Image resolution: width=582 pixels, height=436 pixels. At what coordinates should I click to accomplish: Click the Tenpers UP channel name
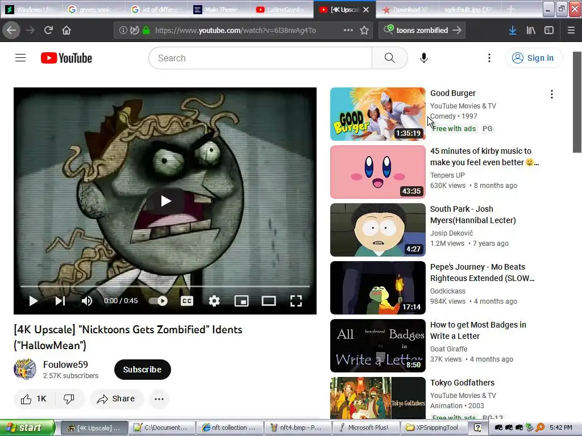coord(447,175)
